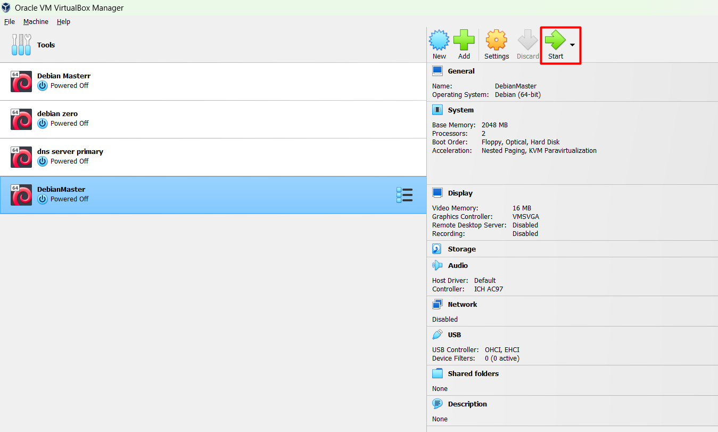Image resolution: width=718 pixels, height=432 pixels.
Task: Open the Machine menu
Action: 36,22
